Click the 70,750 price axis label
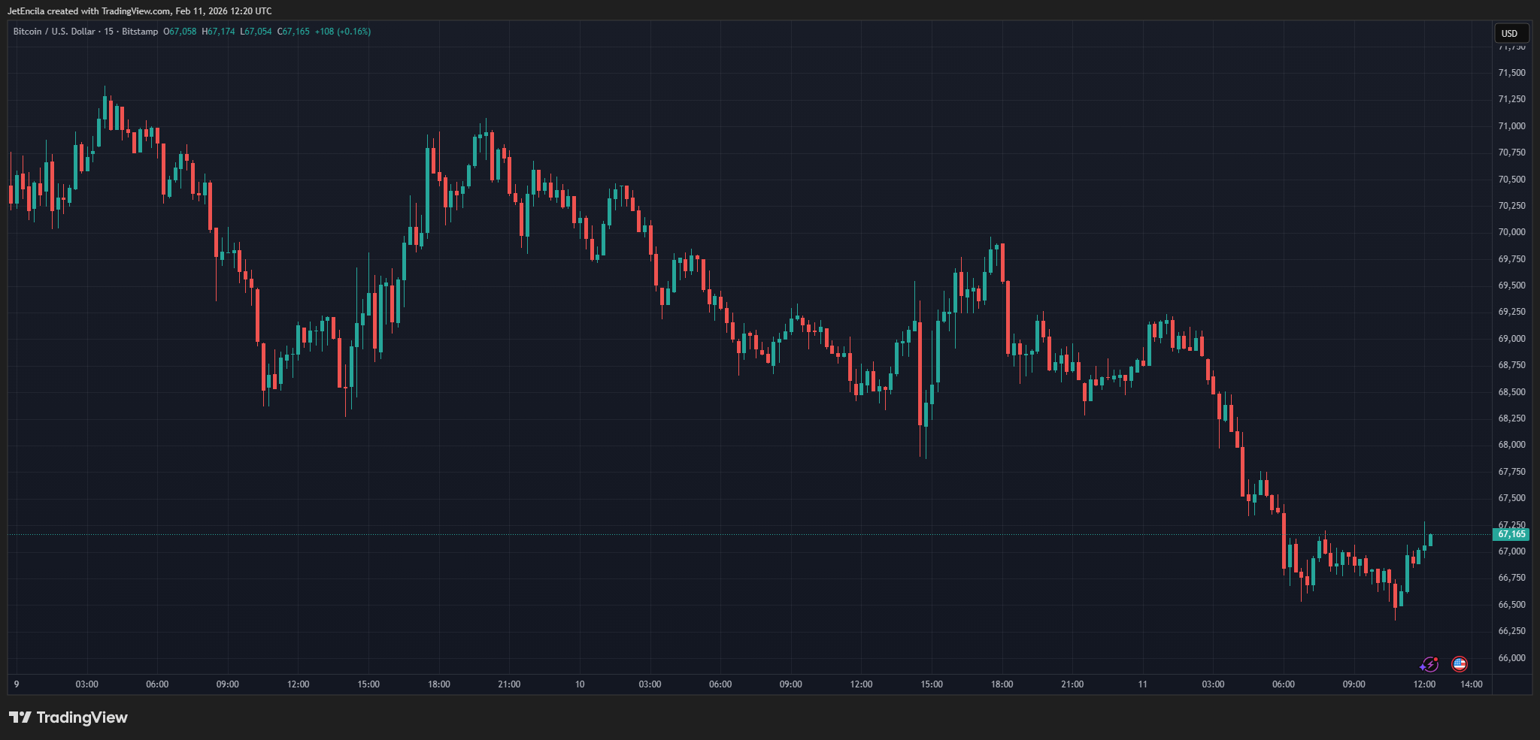Viewport: 1540px width, 740px height. (x=1511, y=153)
